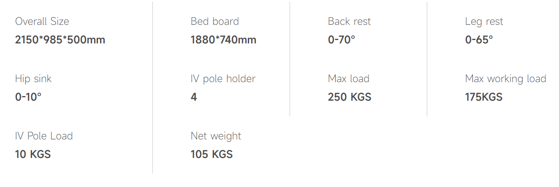Select the 2150*985*500mm dimension value
Viewport: 559px width, 187px height.
[x=60, y=40]
